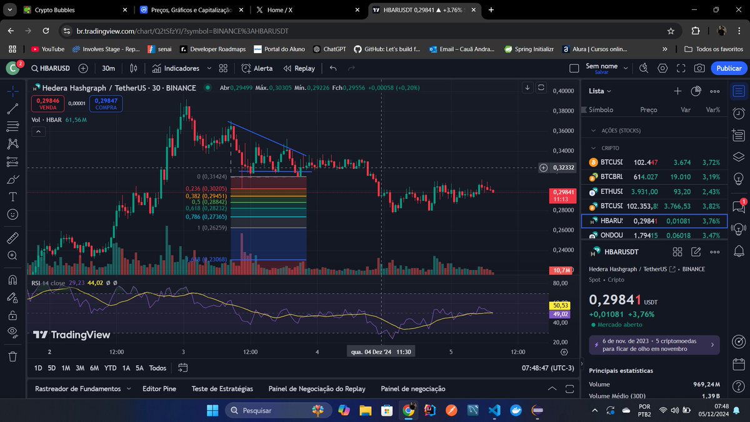Edit HBARUSDT symbol notes icon
Screen dimensions: 750x422
[x=696, y=252]
